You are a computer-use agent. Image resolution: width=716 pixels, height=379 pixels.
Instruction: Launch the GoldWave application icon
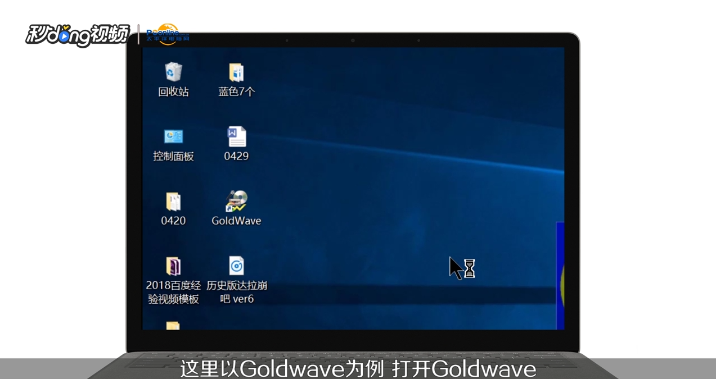[x=237, y=201]
